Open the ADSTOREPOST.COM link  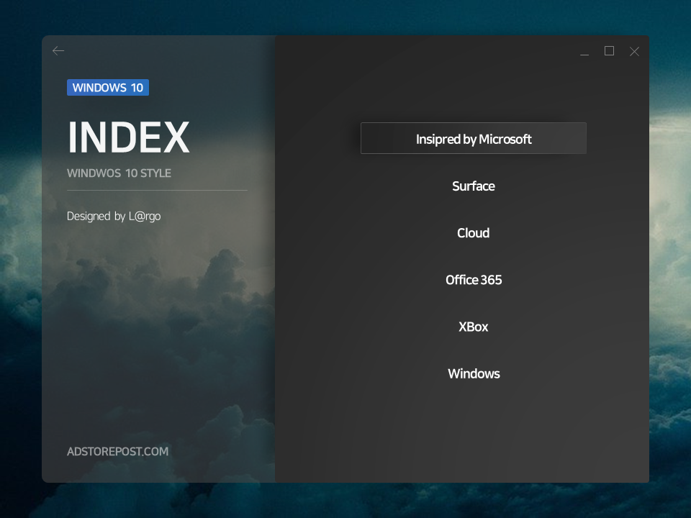(117, 452)
